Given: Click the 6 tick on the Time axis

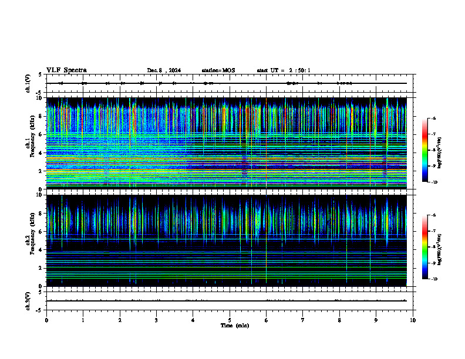Looking at the screenshot, I should [x=267, y=320].
